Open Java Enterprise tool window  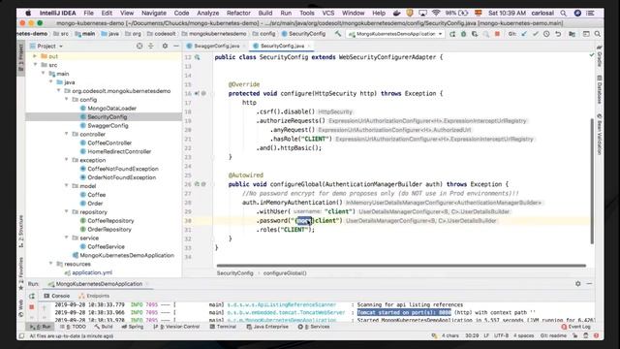click(268, 327)
